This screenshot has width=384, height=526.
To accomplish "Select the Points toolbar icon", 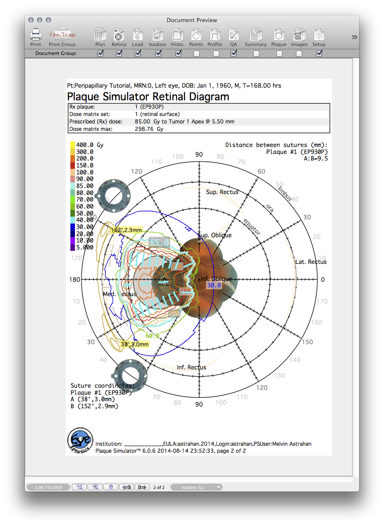I will 196,34.
